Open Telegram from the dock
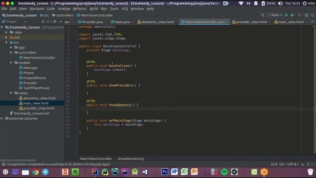The image size is (316, 178). pos(45,172)
